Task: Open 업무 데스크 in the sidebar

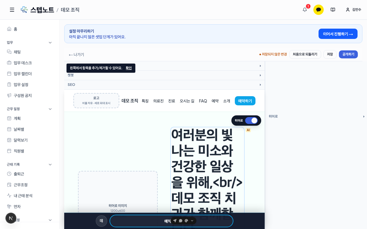Action: click(x=30, y=63)
